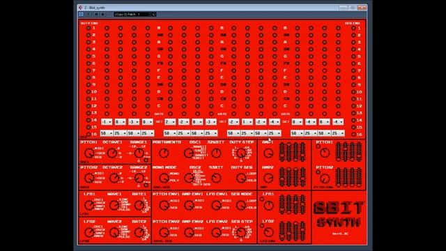The height and width of the screenshot is (251, 446).
Task: Click the OCTAVE1 knob
Action: (x=112, y=153)
